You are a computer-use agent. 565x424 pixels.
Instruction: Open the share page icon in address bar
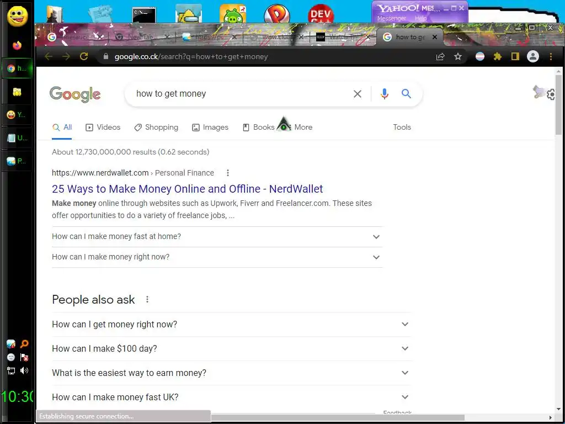(440, 57)
